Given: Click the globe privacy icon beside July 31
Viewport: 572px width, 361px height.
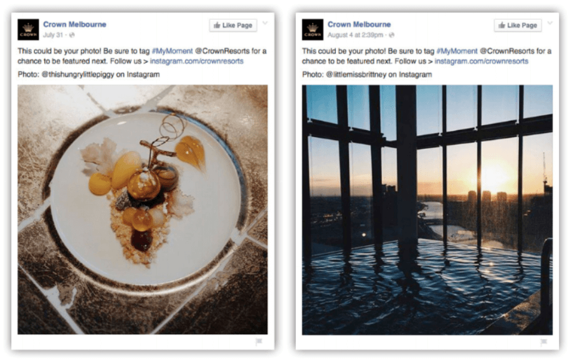Looking at the screenshot, I should (x=72, y=35).
